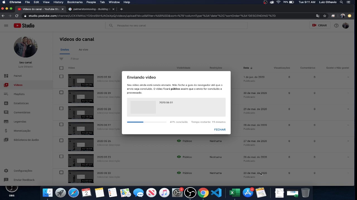
Task: Click the search field Pesquise no seu canal
Action: point(176,26)
